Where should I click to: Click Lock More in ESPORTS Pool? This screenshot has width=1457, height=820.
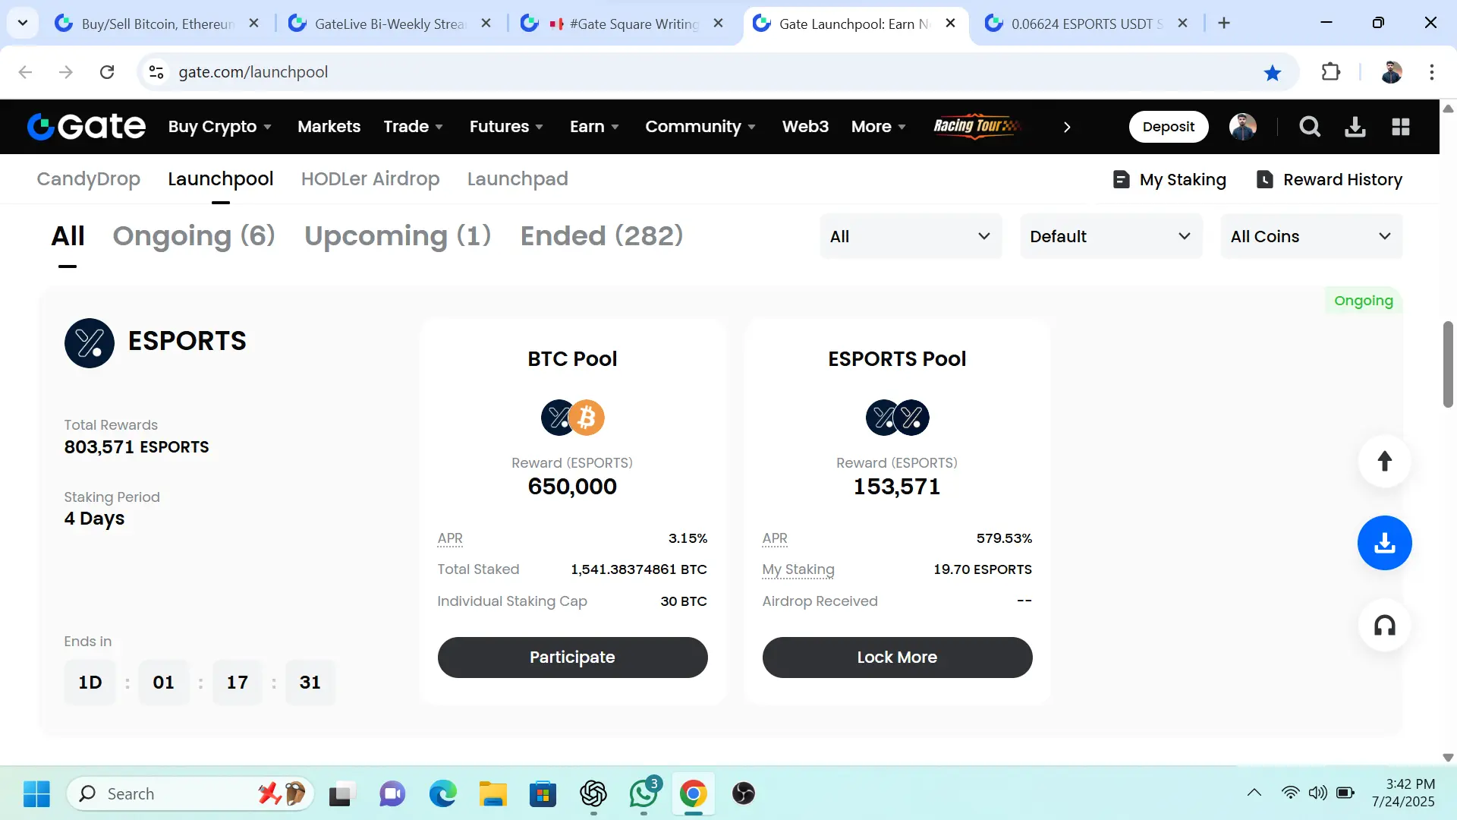pyautogui.click(x=898, y=658)
